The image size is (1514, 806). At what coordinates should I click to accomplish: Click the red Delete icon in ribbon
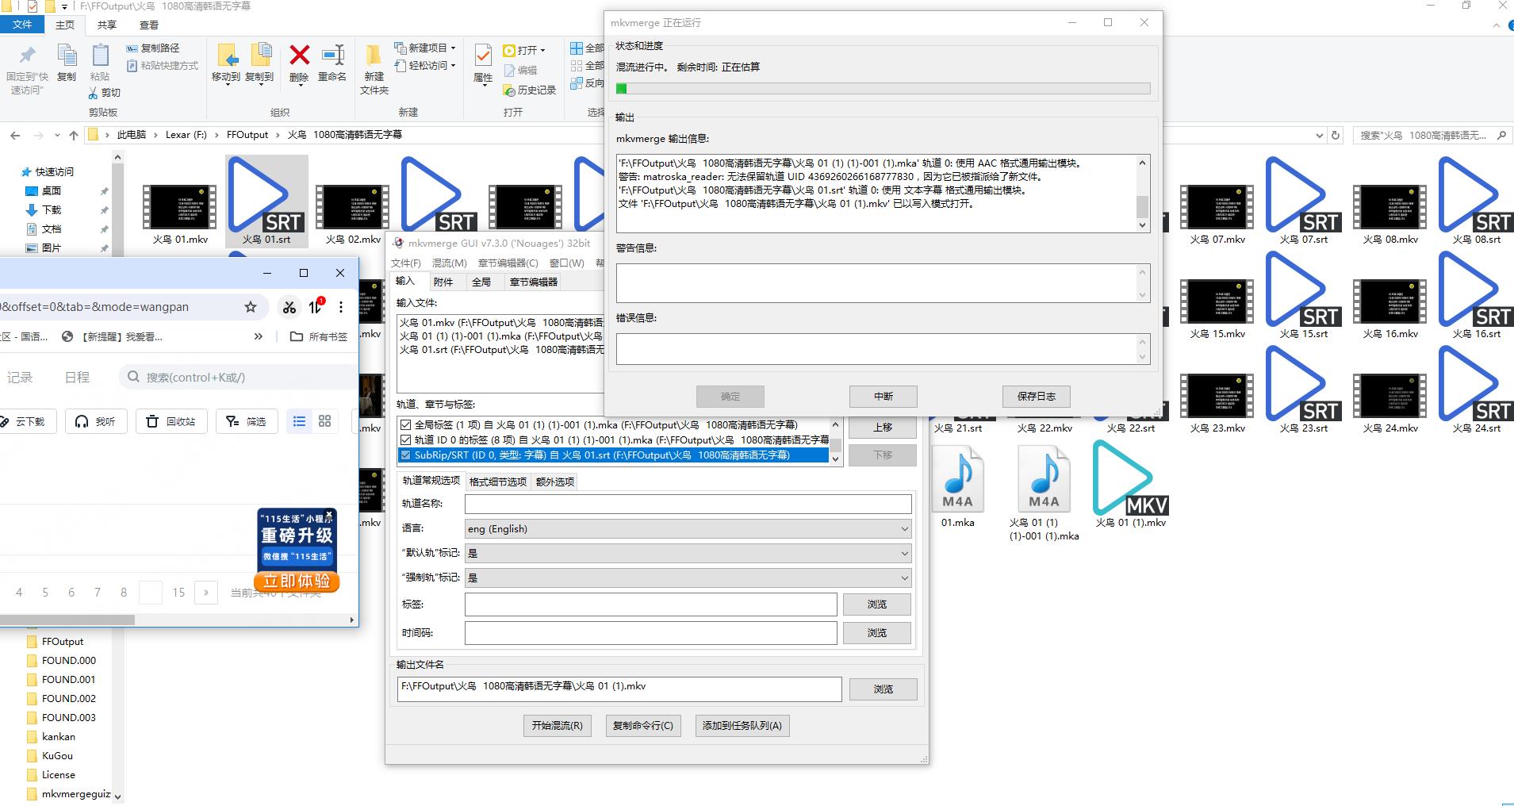tap(299, 56)
